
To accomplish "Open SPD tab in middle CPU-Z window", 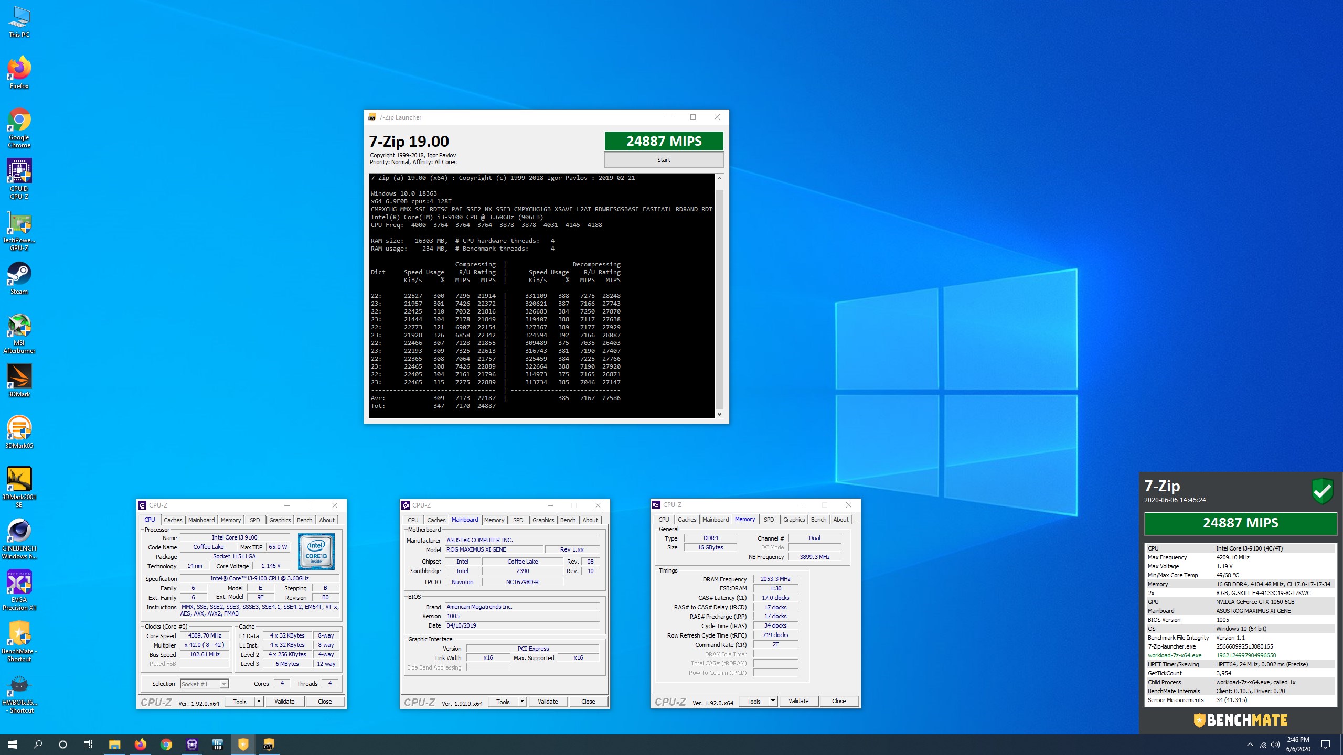I will click(x=518, y=520).
